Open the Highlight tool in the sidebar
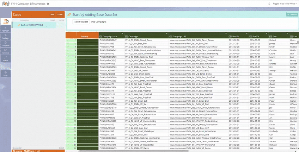299x152 pixels. click(5, 29)
